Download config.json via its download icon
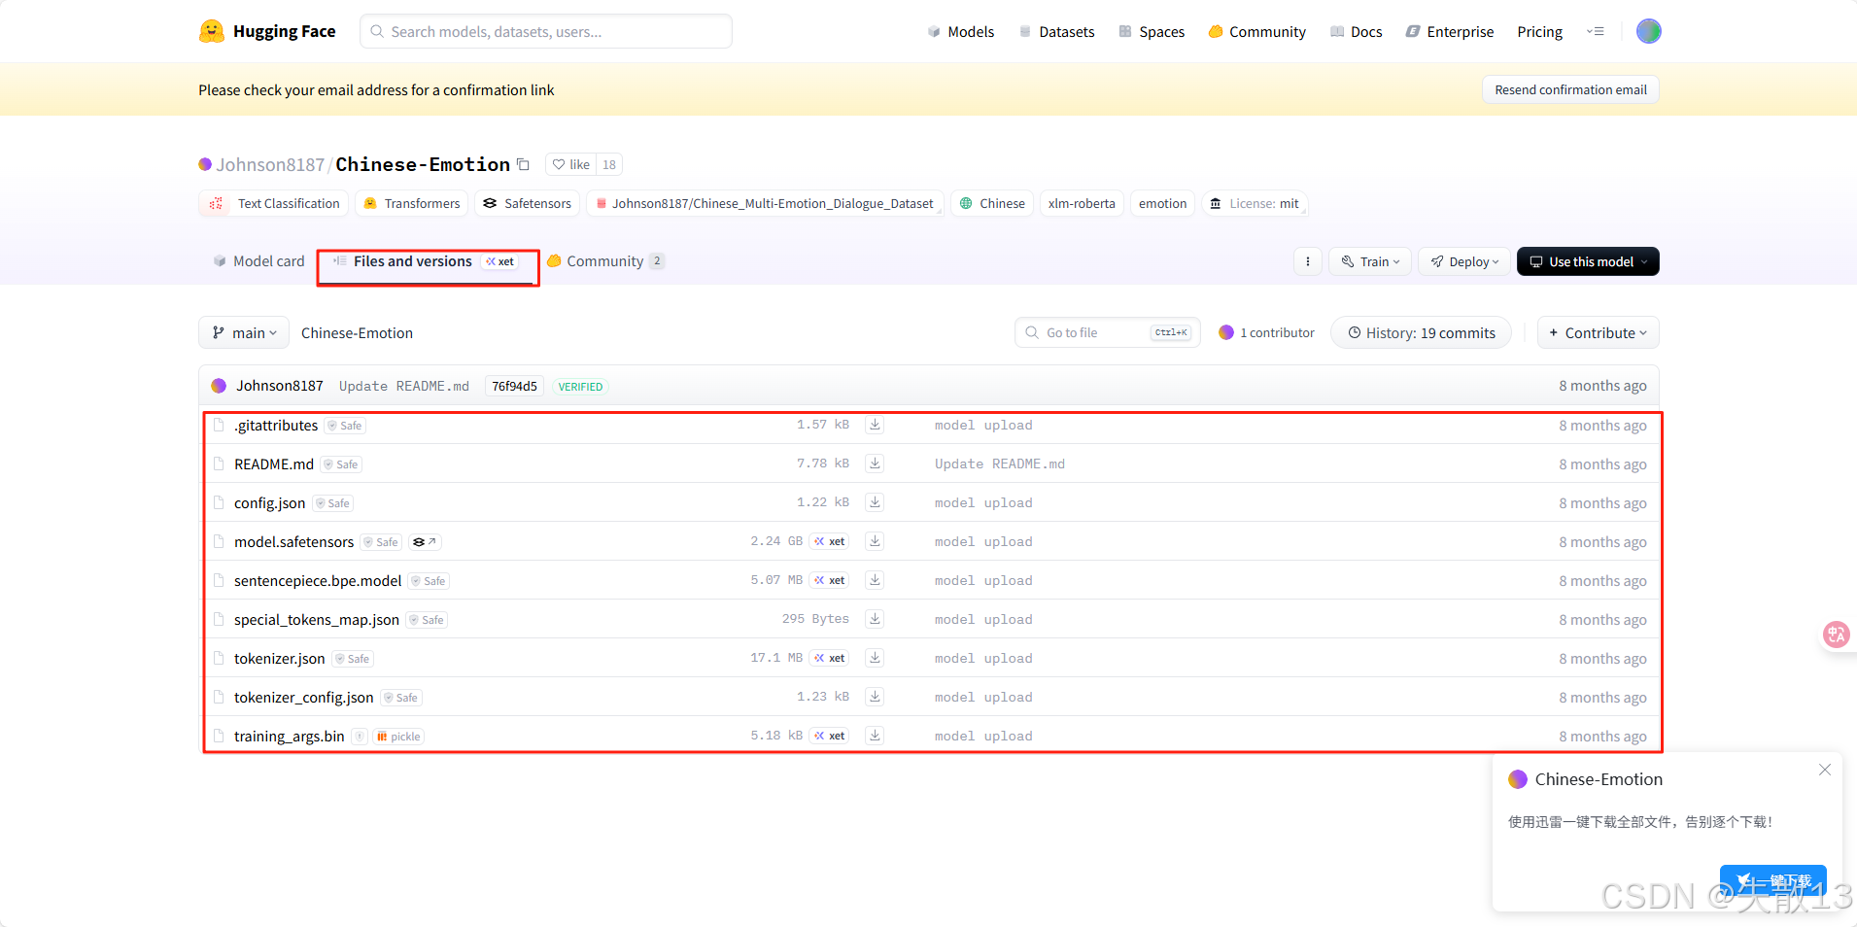The width and height of the screenshot is (1857, 927). tap(875, 502)
